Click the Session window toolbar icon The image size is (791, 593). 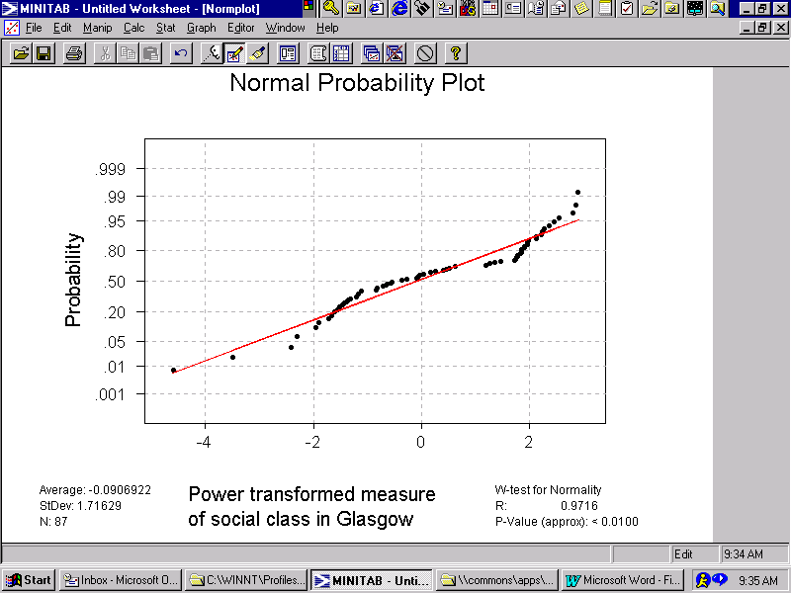coord(288,53)
